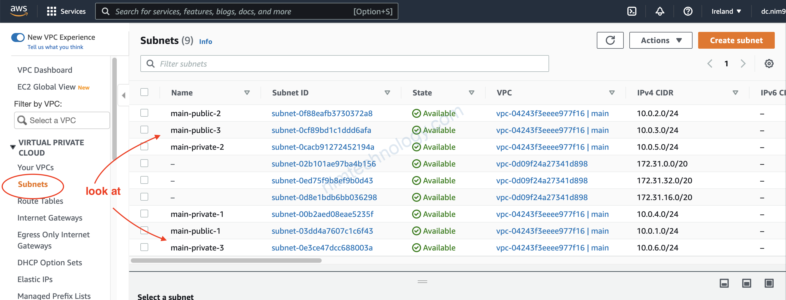
Task: Go to Your VPCs
Action: pyautogui.click(x=35, y=167)
